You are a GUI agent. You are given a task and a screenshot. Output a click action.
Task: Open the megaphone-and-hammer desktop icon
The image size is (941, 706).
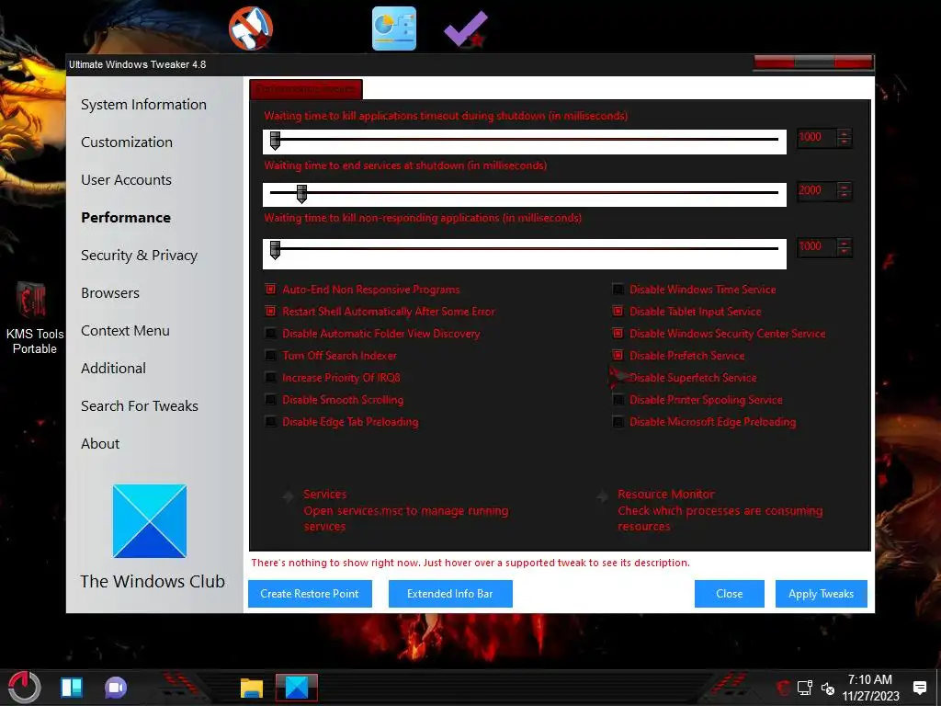point(251,28)
